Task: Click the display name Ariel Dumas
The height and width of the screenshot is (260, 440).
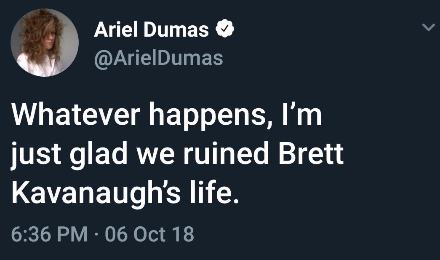Action: pos(152,29)
